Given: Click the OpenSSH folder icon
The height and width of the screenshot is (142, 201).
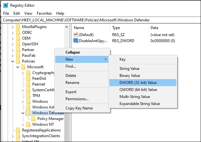Looking at the screenshot, I should (x=18, y=44).
